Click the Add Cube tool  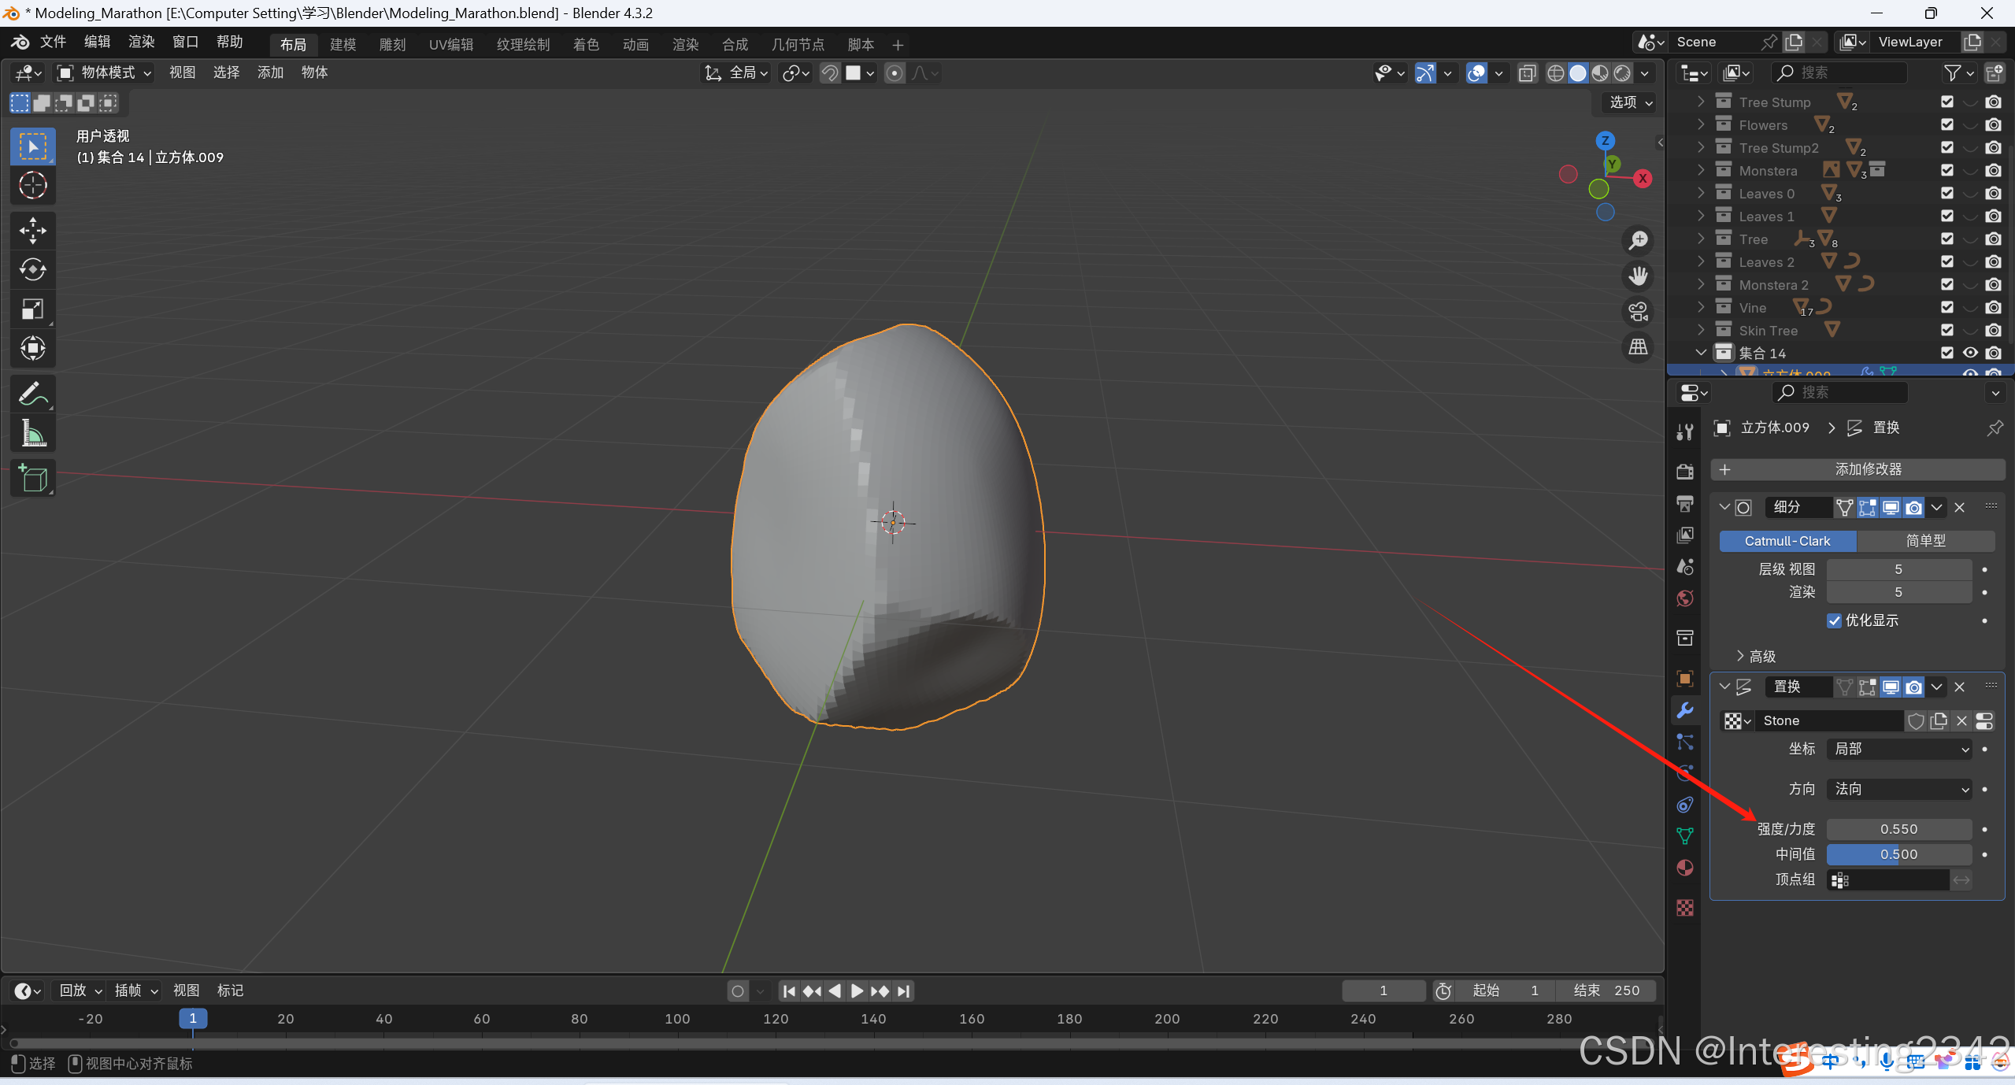click(x=32, y=478)
